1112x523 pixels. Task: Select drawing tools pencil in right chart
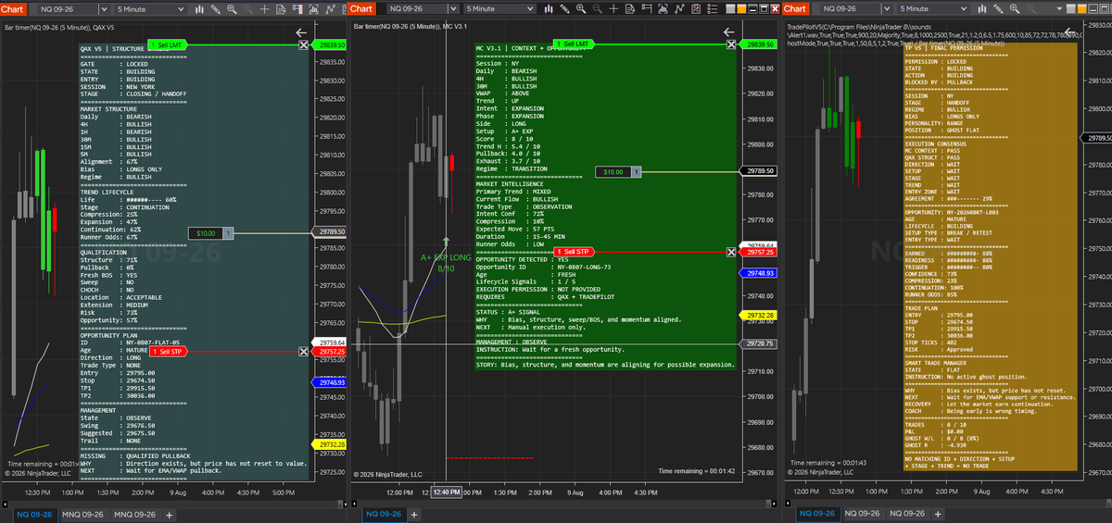coord(998,8)
